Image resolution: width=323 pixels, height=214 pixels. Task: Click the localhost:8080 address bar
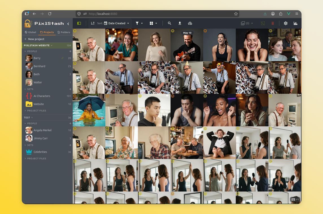pos(158,14)
